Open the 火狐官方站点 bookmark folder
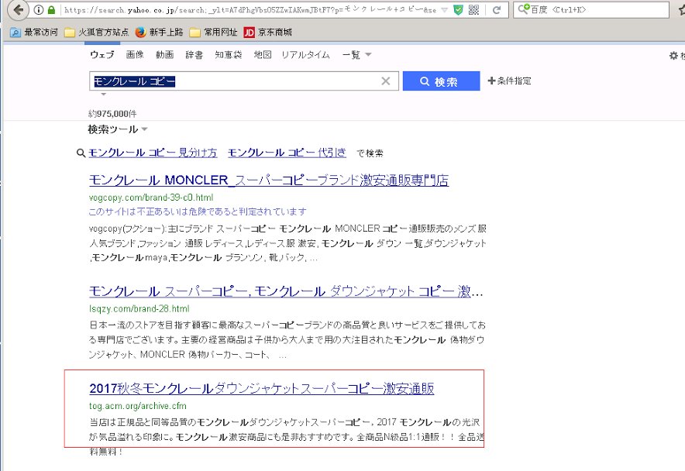The image size is (685, 471). [97, 33]
